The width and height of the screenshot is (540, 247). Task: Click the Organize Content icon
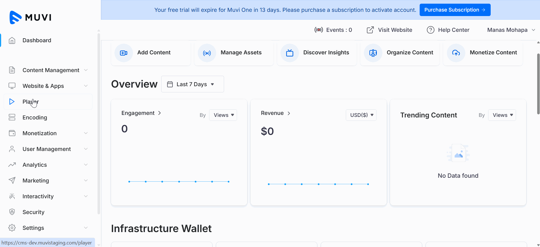pos(373,53)
